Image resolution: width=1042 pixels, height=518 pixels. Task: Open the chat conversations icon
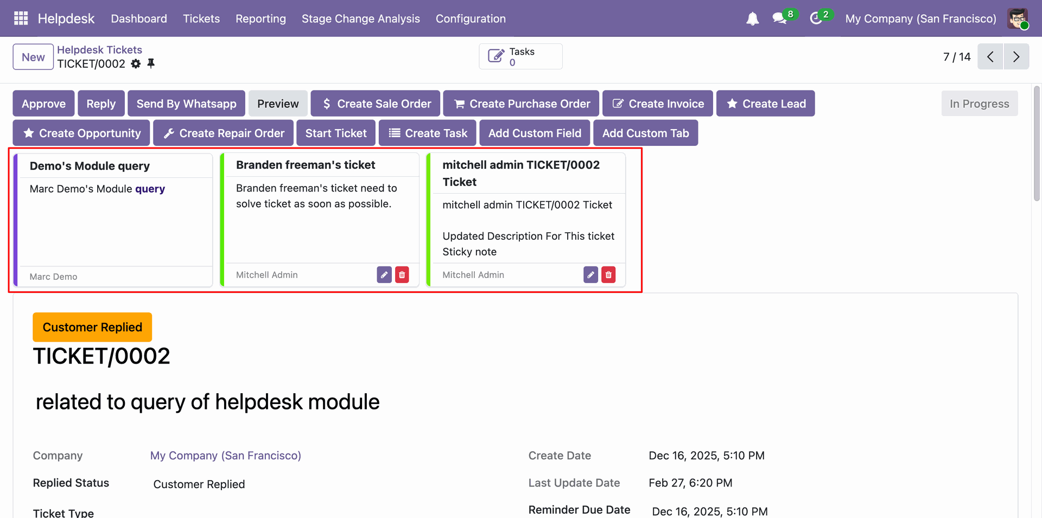coord(780,18)
